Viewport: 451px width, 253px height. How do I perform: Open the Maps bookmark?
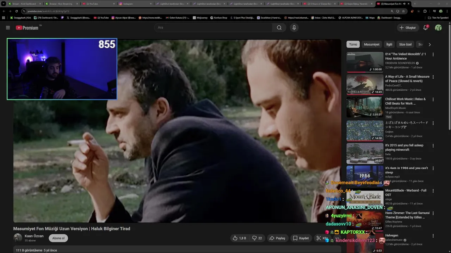(370, 18)
